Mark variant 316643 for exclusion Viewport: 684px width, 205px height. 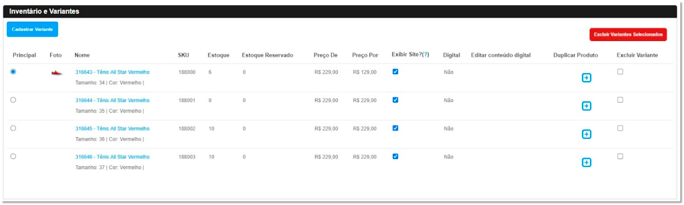pyautogui.click(x=620, y=71)
